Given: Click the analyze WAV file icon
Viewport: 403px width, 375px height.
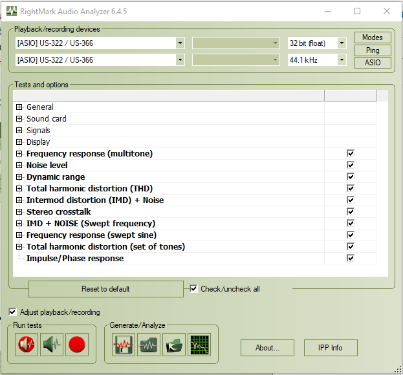Looking at the screenshot, I should [x=149, y=345].
